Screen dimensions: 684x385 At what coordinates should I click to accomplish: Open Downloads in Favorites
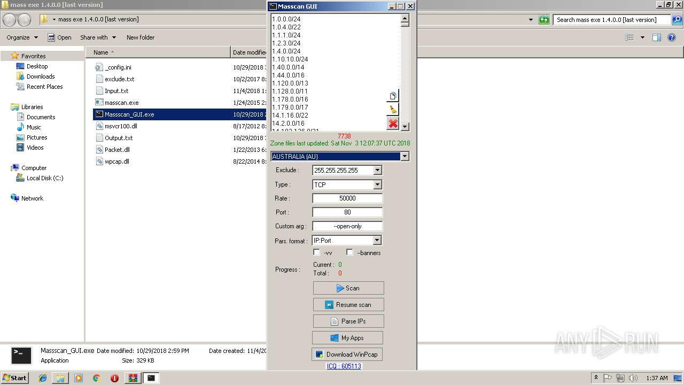click(x=35, y=76)
